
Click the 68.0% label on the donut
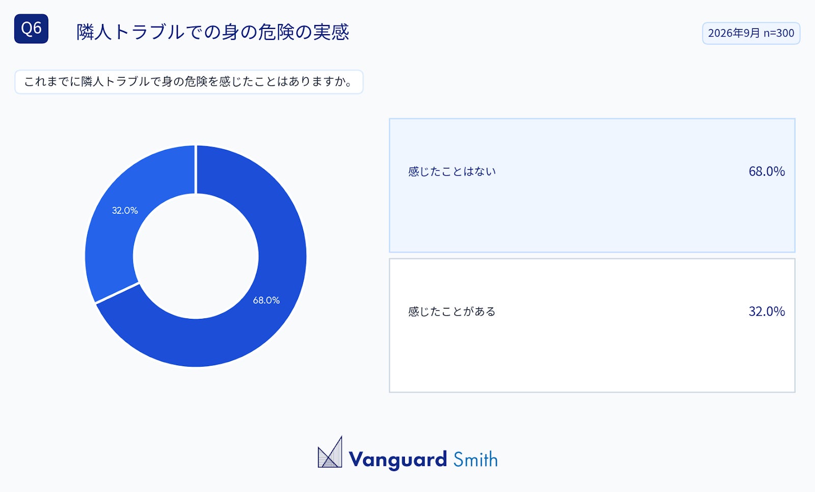click(266, 300)
